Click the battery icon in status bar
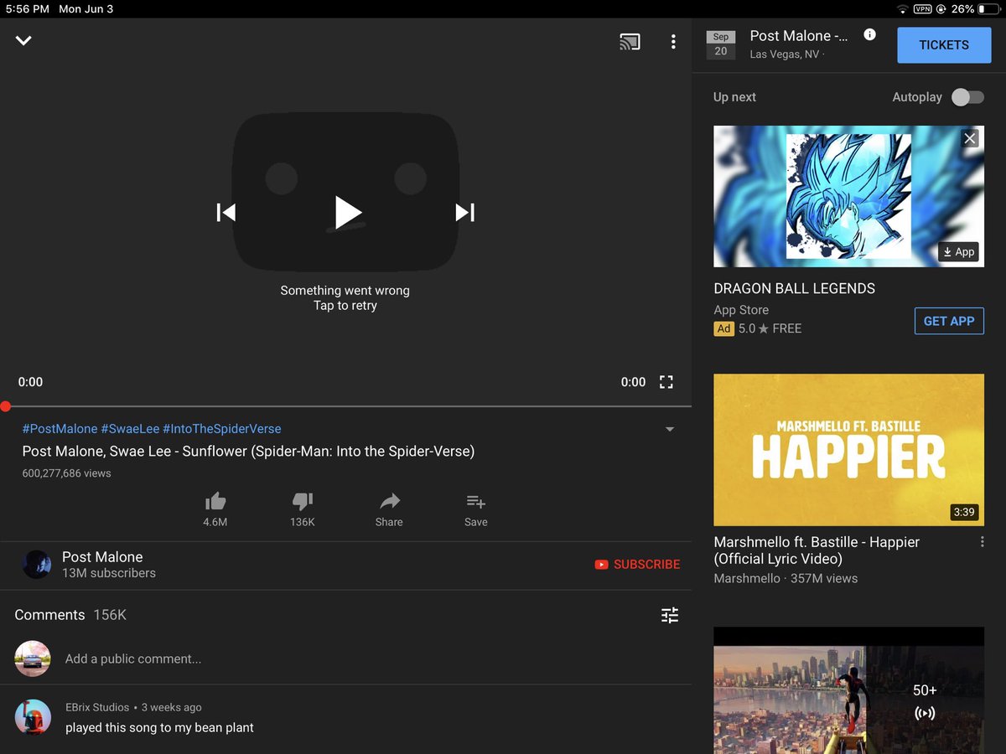1006x754 pixels. tap(988, 9)
